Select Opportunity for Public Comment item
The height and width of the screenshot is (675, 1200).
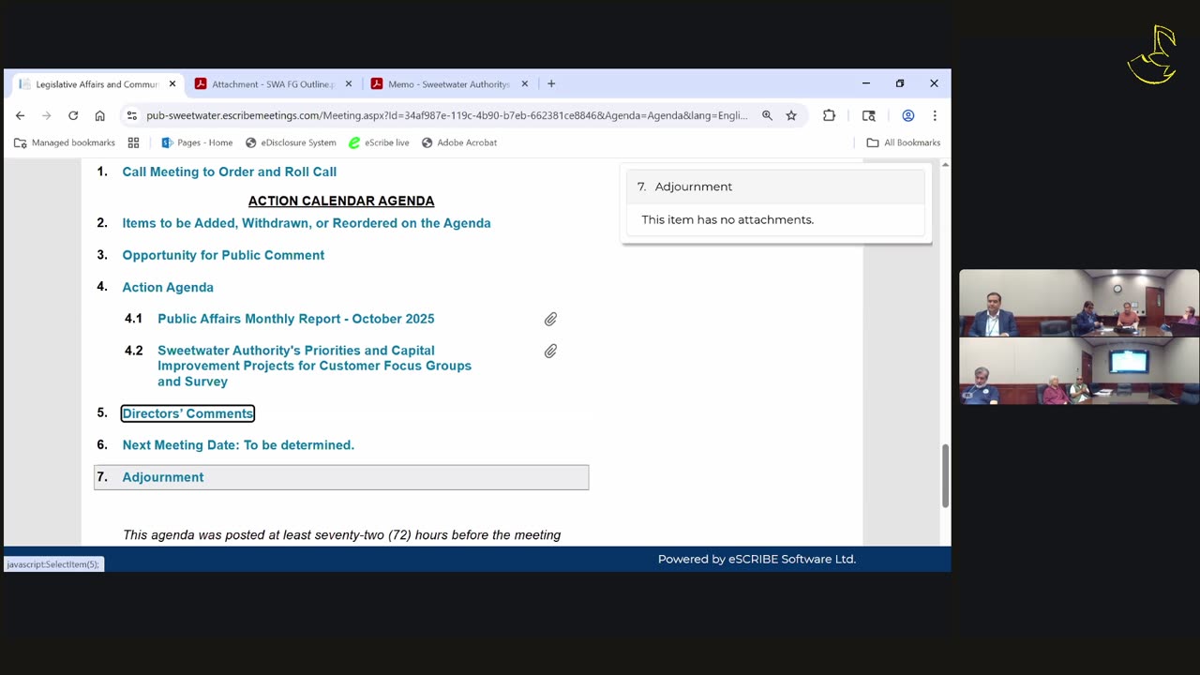(223, 255)
